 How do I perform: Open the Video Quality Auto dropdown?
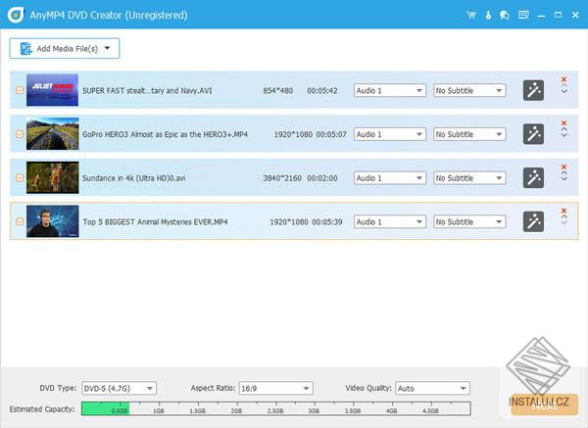click(432, 388)
